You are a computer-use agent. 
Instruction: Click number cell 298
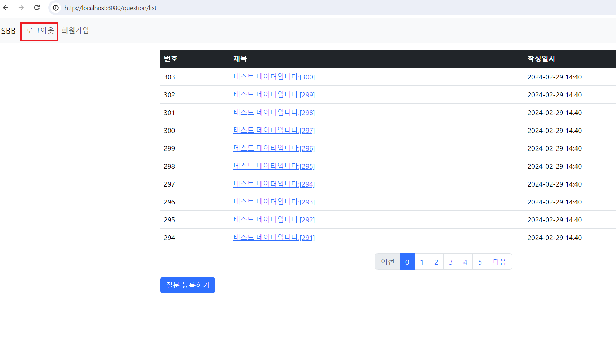[169, 166]
